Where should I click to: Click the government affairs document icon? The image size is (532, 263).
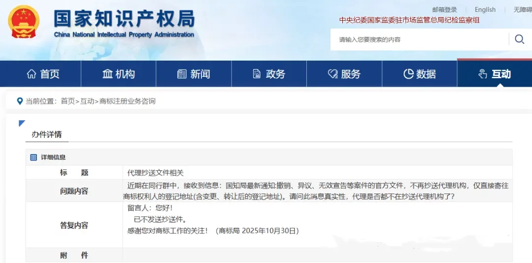[x=257, y=74]
